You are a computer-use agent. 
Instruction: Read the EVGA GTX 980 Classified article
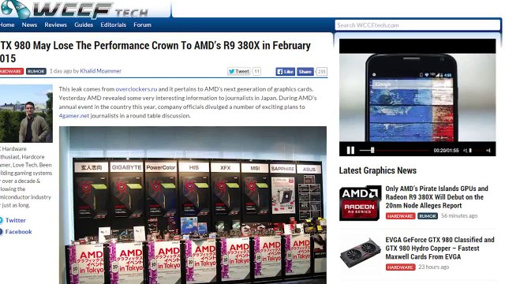click(440, 248)
